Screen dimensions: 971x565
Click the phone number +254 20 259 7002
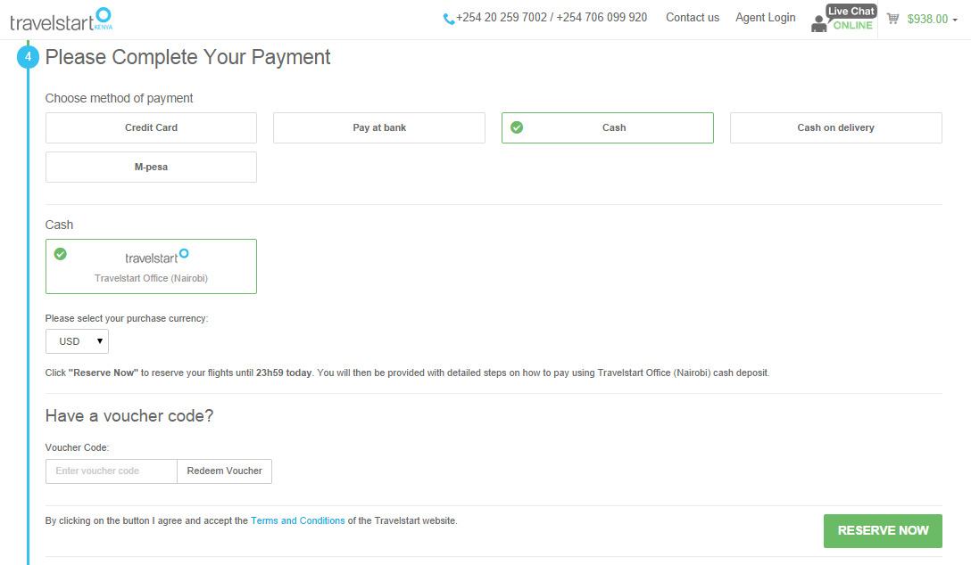[x=502, y=17]
